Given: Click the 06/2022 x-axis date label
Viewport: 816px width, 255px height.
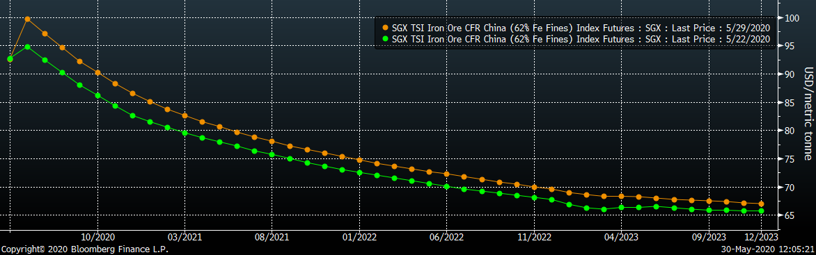Looking at the screenshot, I should pyautogui.click(x=447, y=237).
